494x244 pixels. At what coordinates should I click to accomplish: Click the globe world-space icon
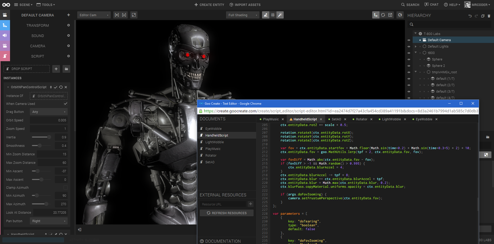(x=400, y=15)
